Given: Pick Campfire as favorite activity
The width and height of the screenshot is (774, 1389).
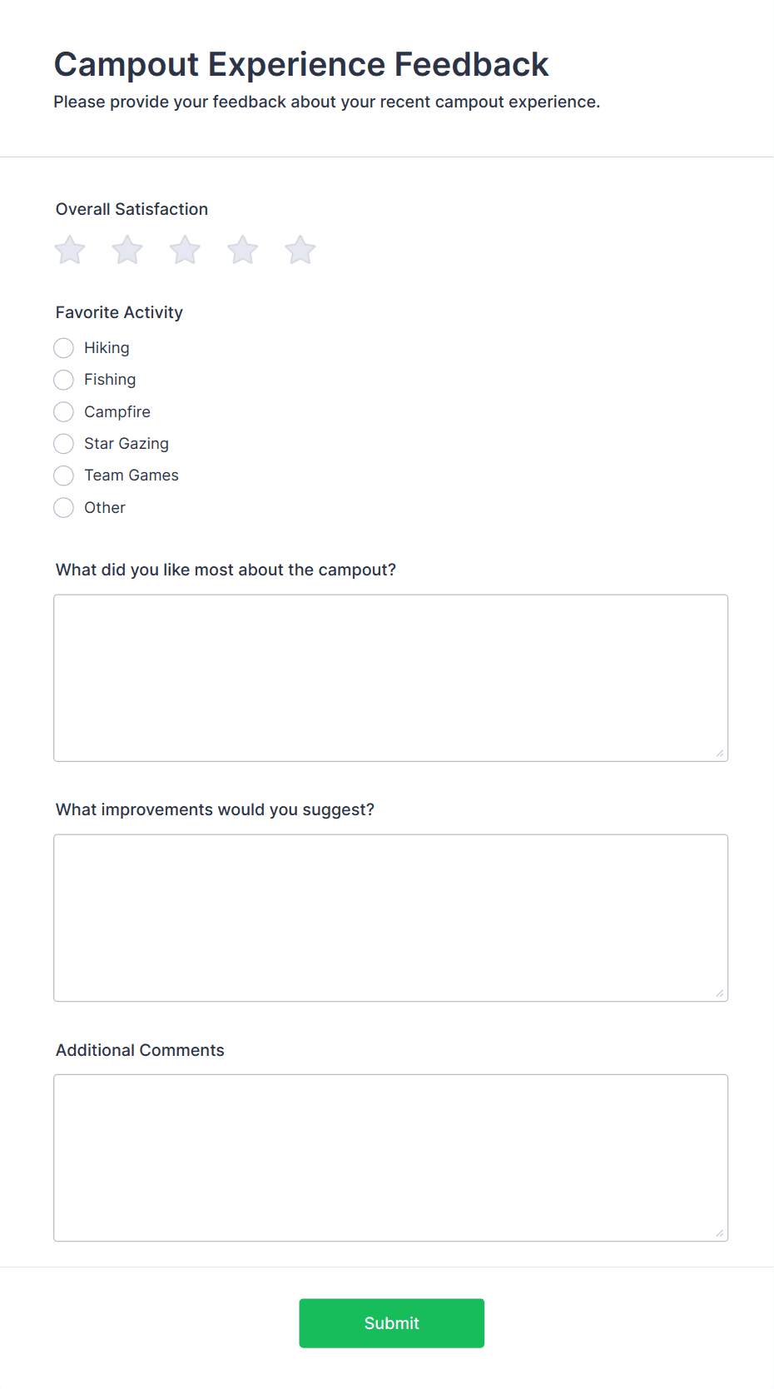Looking at the screenshot, I should point(64,412).
